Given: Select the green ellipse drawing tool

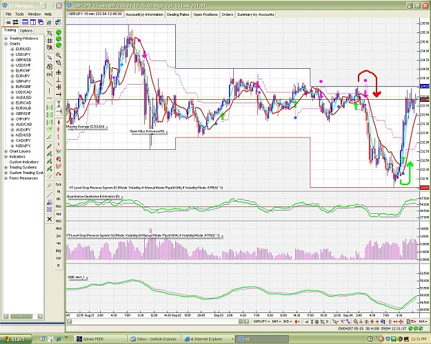Looking at the screenshot, I should click(50, 129).
